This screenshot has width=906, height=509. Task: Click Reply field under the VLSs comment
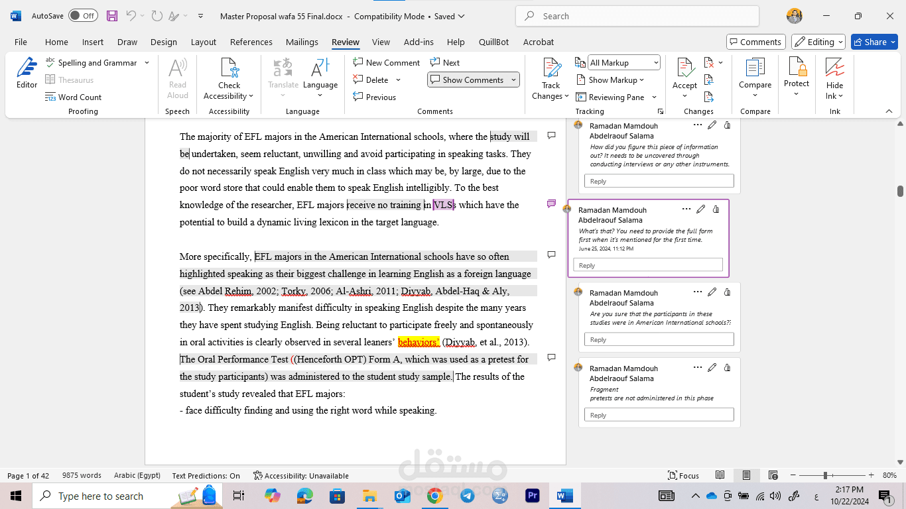tap(647, 265)
